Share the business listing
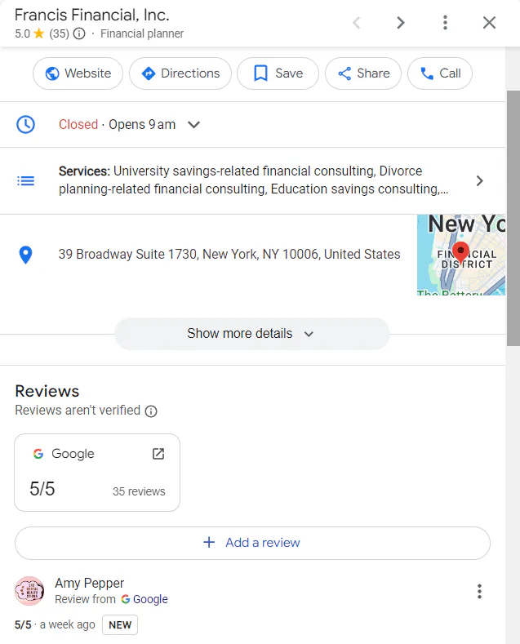Screen dimensions: 520x644 363,73
